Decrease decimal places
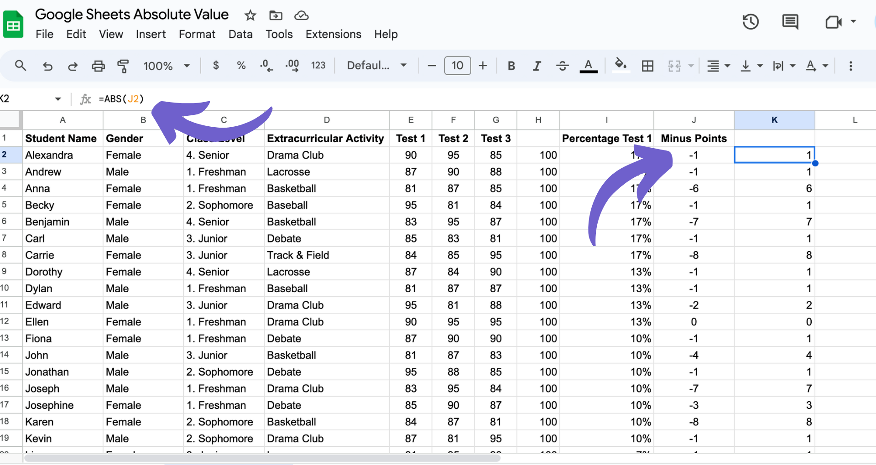This screenshot has height=465, width=876. [266, 66]
